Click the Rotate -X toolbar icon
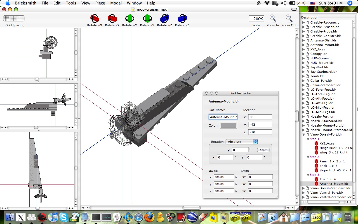The image size is (358, 224). 112,19
